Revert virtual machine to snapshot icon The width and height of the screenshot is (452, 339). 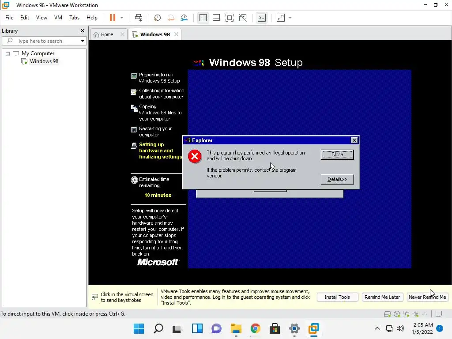[171, 18]
